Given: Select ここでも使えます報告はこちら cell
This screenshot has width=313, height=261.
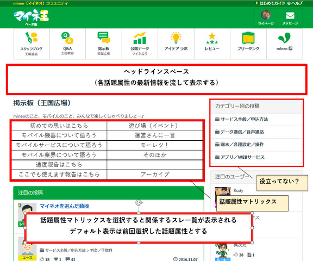Looking at the screenshot, I should click(x=59, y=175).
